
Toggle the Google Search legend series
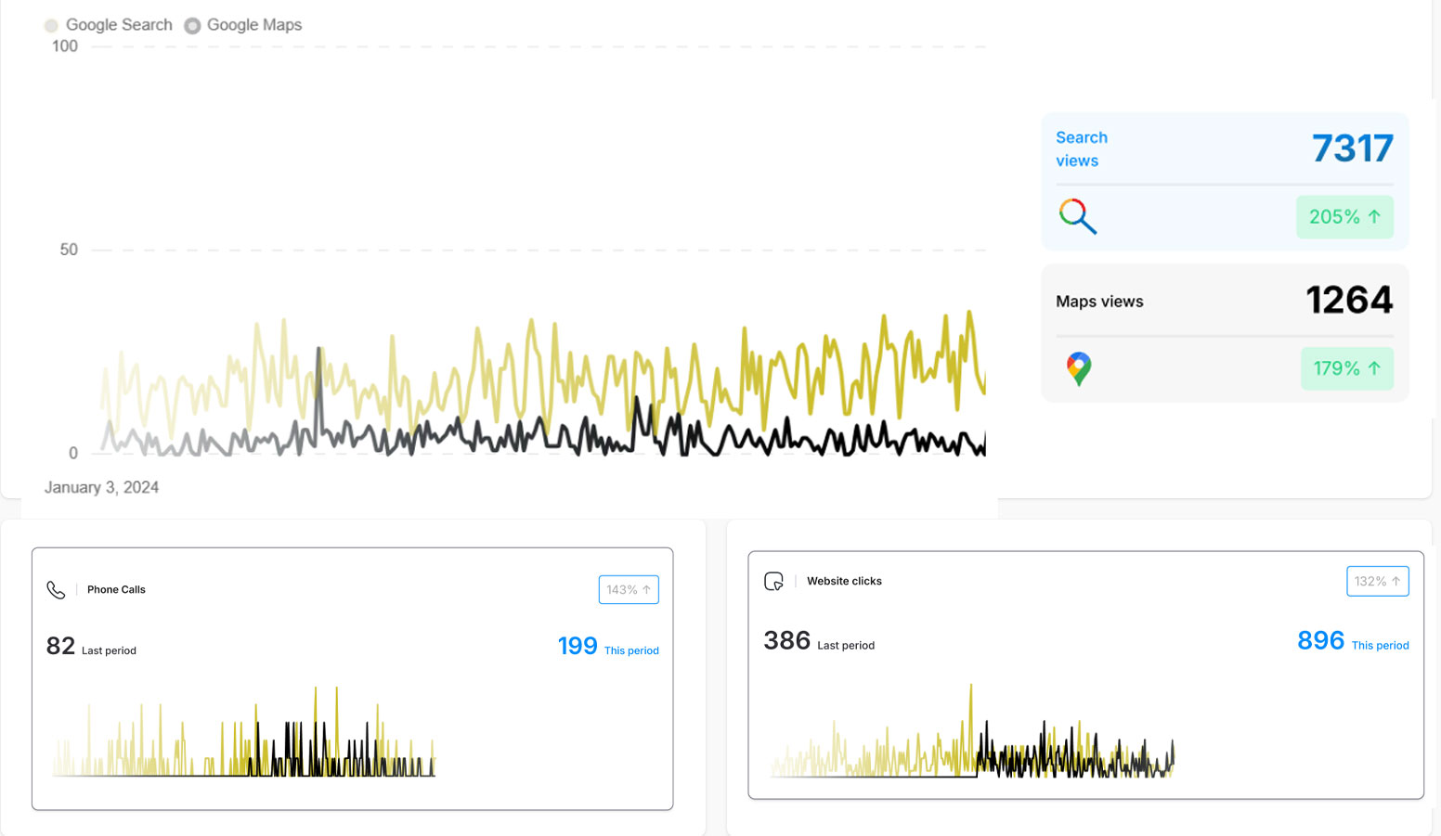point(109,25)
